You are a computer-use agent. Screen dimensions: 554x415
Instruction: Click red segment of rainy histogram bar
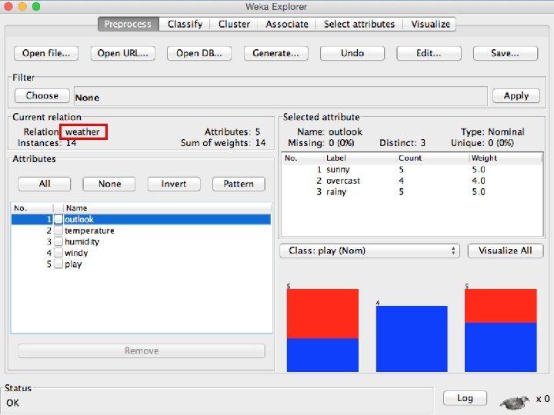(x=501, y=306)
